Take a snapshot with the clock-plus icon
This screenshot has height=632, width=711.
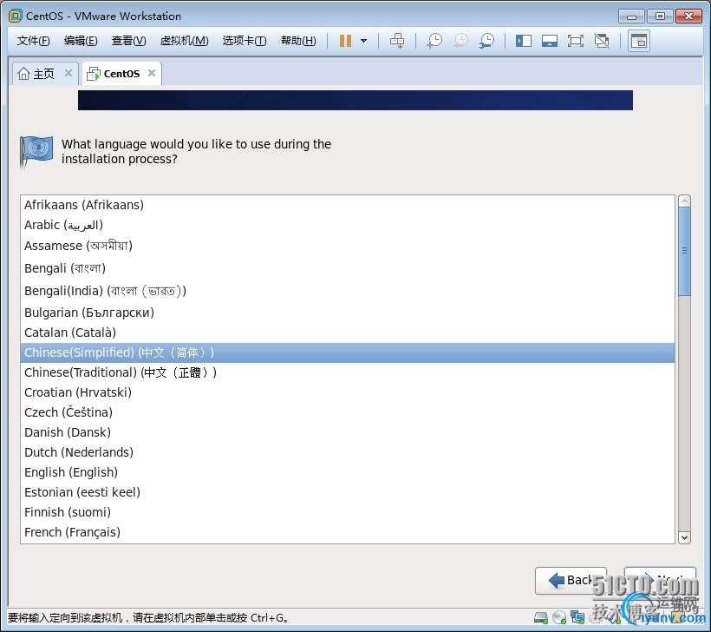pos(434,41)
